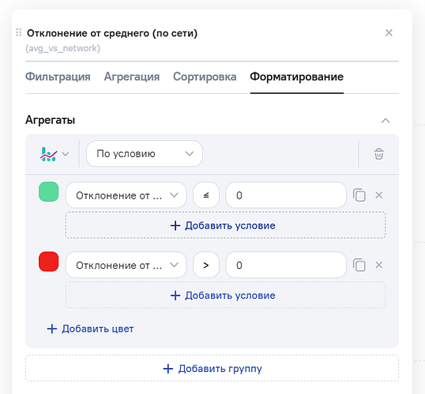The width and height of the screenshot is (425, 394).
Task: Duplicate the green condition row
Action: (x=359, y=195)
